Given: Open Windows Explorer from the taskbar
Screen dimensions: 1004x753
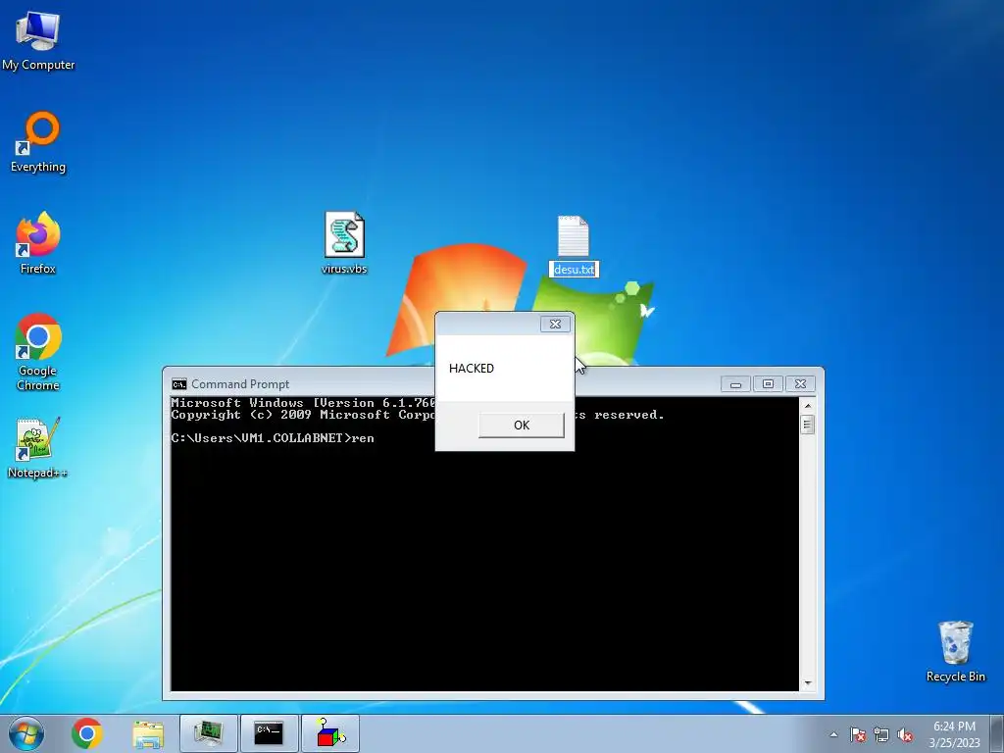Looking at the screenshot, I should pyautogui.click(x=148, y=733).
